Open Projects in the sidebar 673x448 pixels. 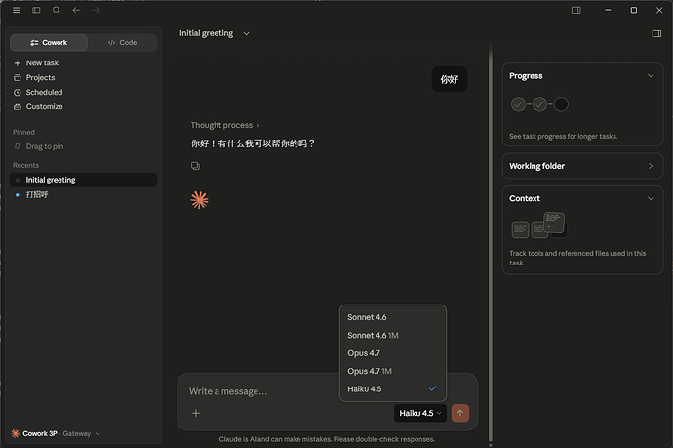click(40, 77)
